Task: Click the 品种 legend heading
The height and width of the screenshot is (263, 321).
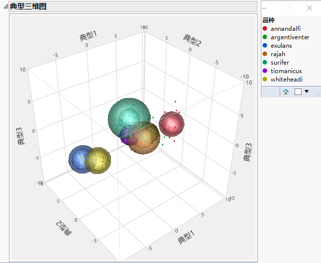Action: [268, 20]
